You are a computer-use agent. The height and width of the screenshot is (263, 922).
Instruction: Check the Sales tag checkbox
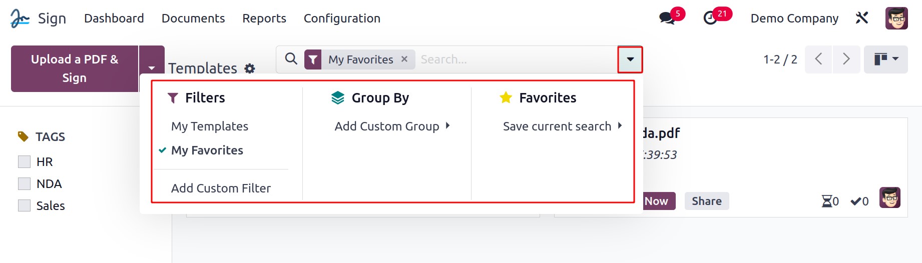click(x=24, y=205)
